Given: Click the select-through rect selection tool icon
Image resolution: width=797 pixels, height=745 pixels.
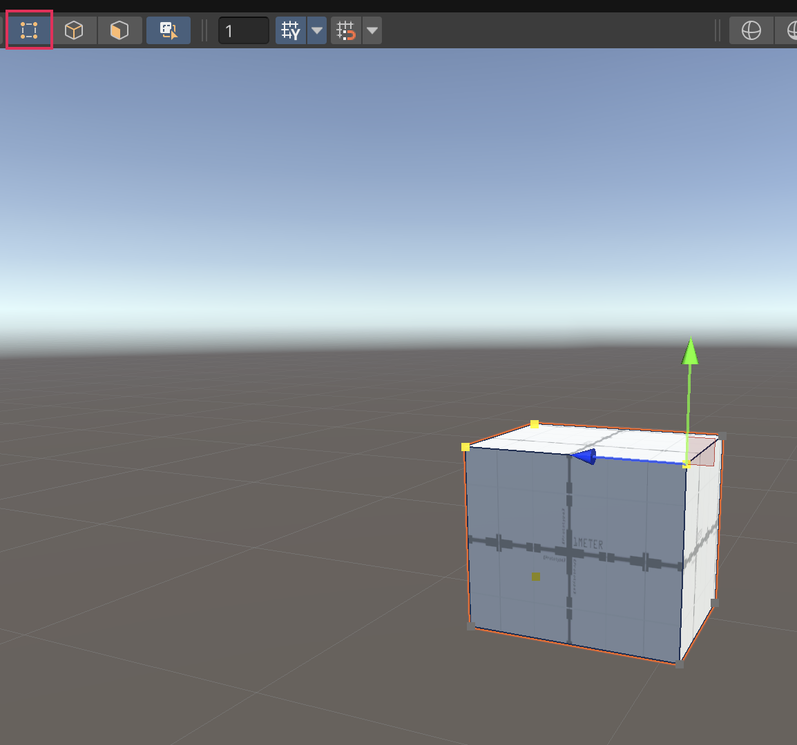Looking at the screenshot, I should (x=169, y=30).
